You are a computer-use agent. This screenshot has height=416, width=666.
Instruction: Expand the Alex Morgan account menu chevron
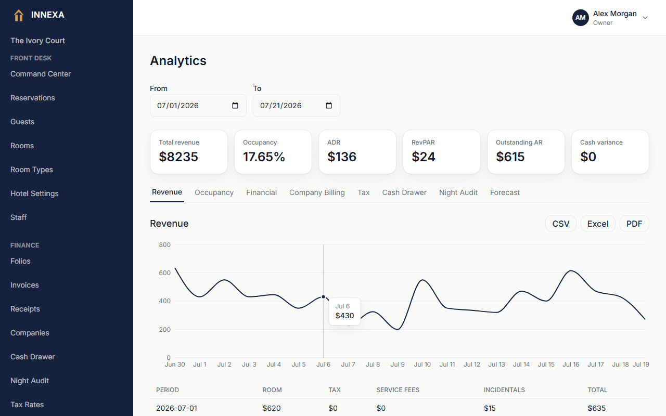tap(645, 18)
